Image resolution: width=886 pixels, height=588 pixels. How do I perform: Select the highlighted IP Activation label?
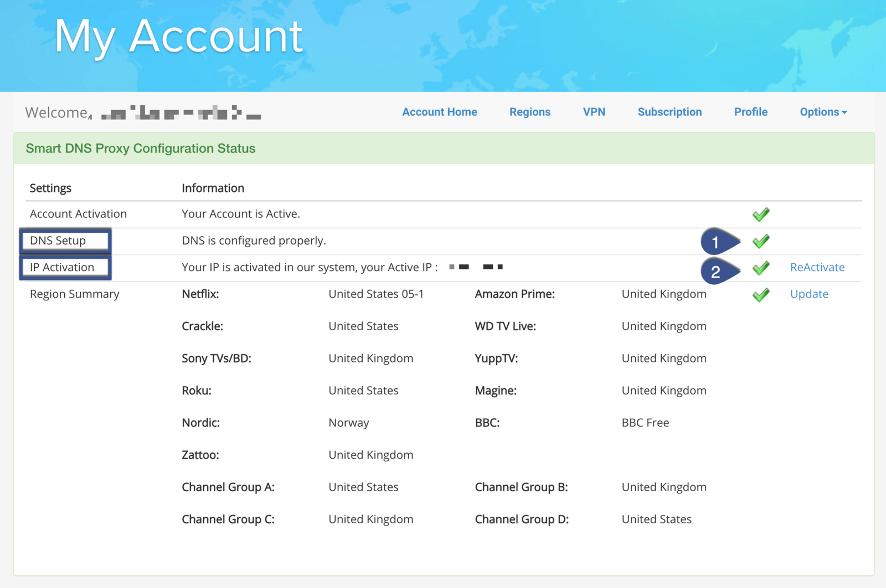pos(65,267)
